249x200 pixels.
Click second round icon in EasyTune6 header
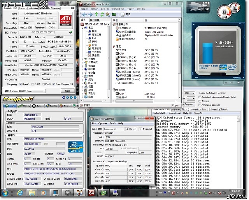coord(67,97)
